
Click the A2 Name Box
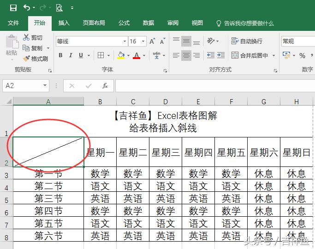(26, 86)
